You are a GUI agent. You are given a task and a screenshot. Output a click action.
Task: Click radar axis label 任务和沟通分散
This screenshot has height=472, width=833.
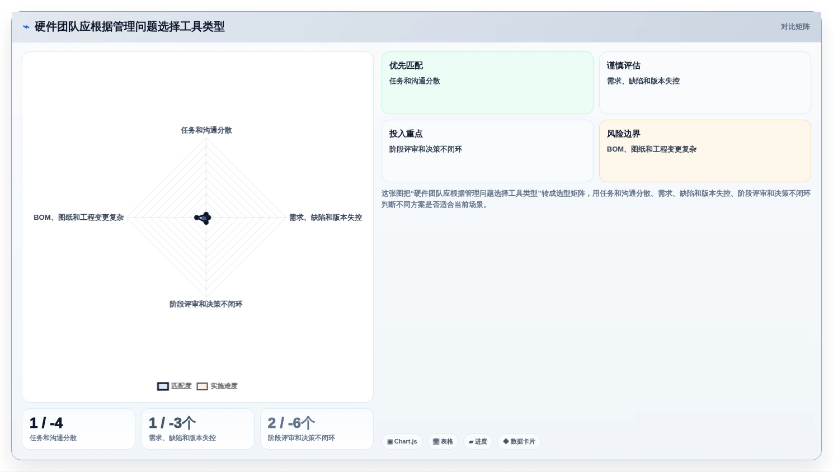click(x=206, y=130)
